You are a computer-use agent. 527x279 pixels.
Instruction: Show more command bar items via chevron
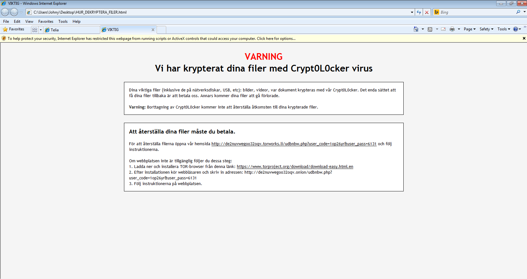[x=525, y=27]
